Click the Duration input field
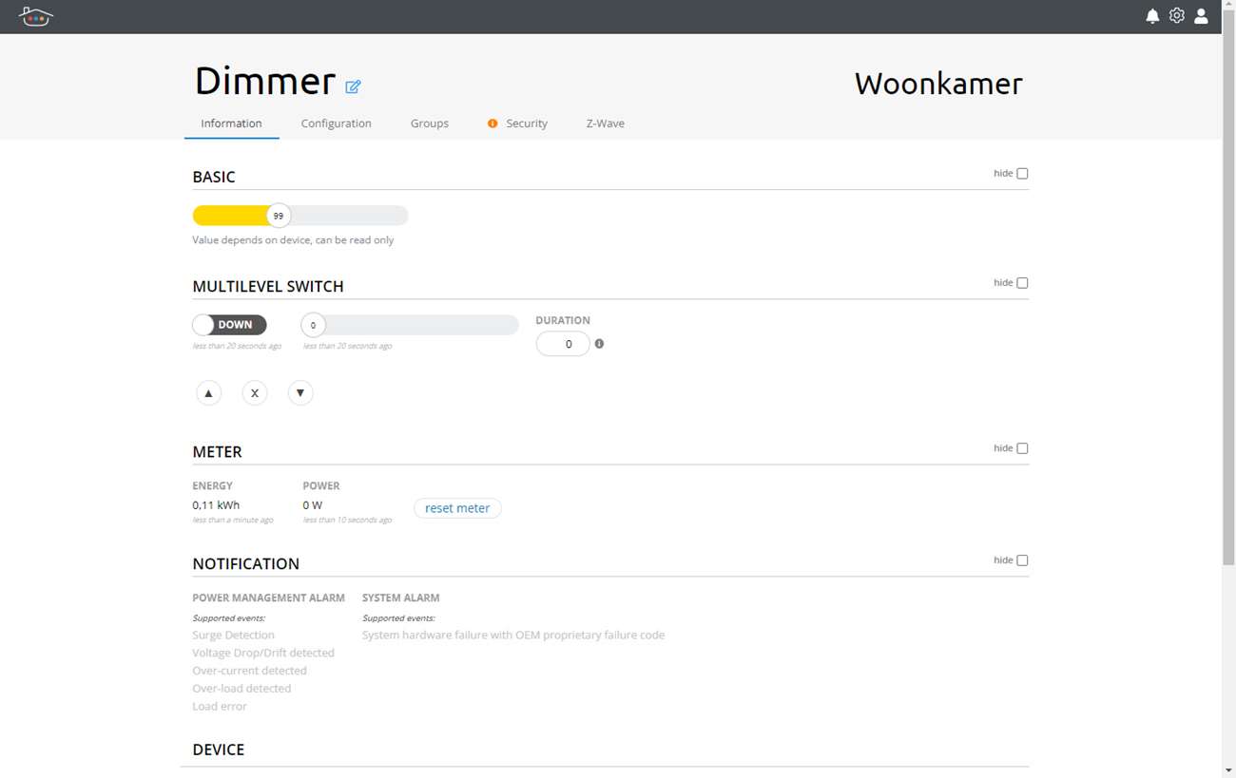The width and height of the screenshot is (1236, 778). pos(563,344)
